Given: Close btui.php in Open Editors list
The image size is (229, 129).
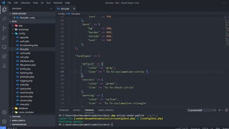Looking at the screenshot, I should [14, 18].
